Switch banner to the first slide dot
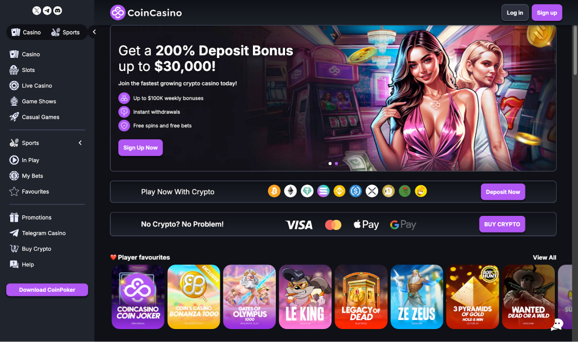Image resolution: width=578 pixels, height=342 pixels. (330, 163)
